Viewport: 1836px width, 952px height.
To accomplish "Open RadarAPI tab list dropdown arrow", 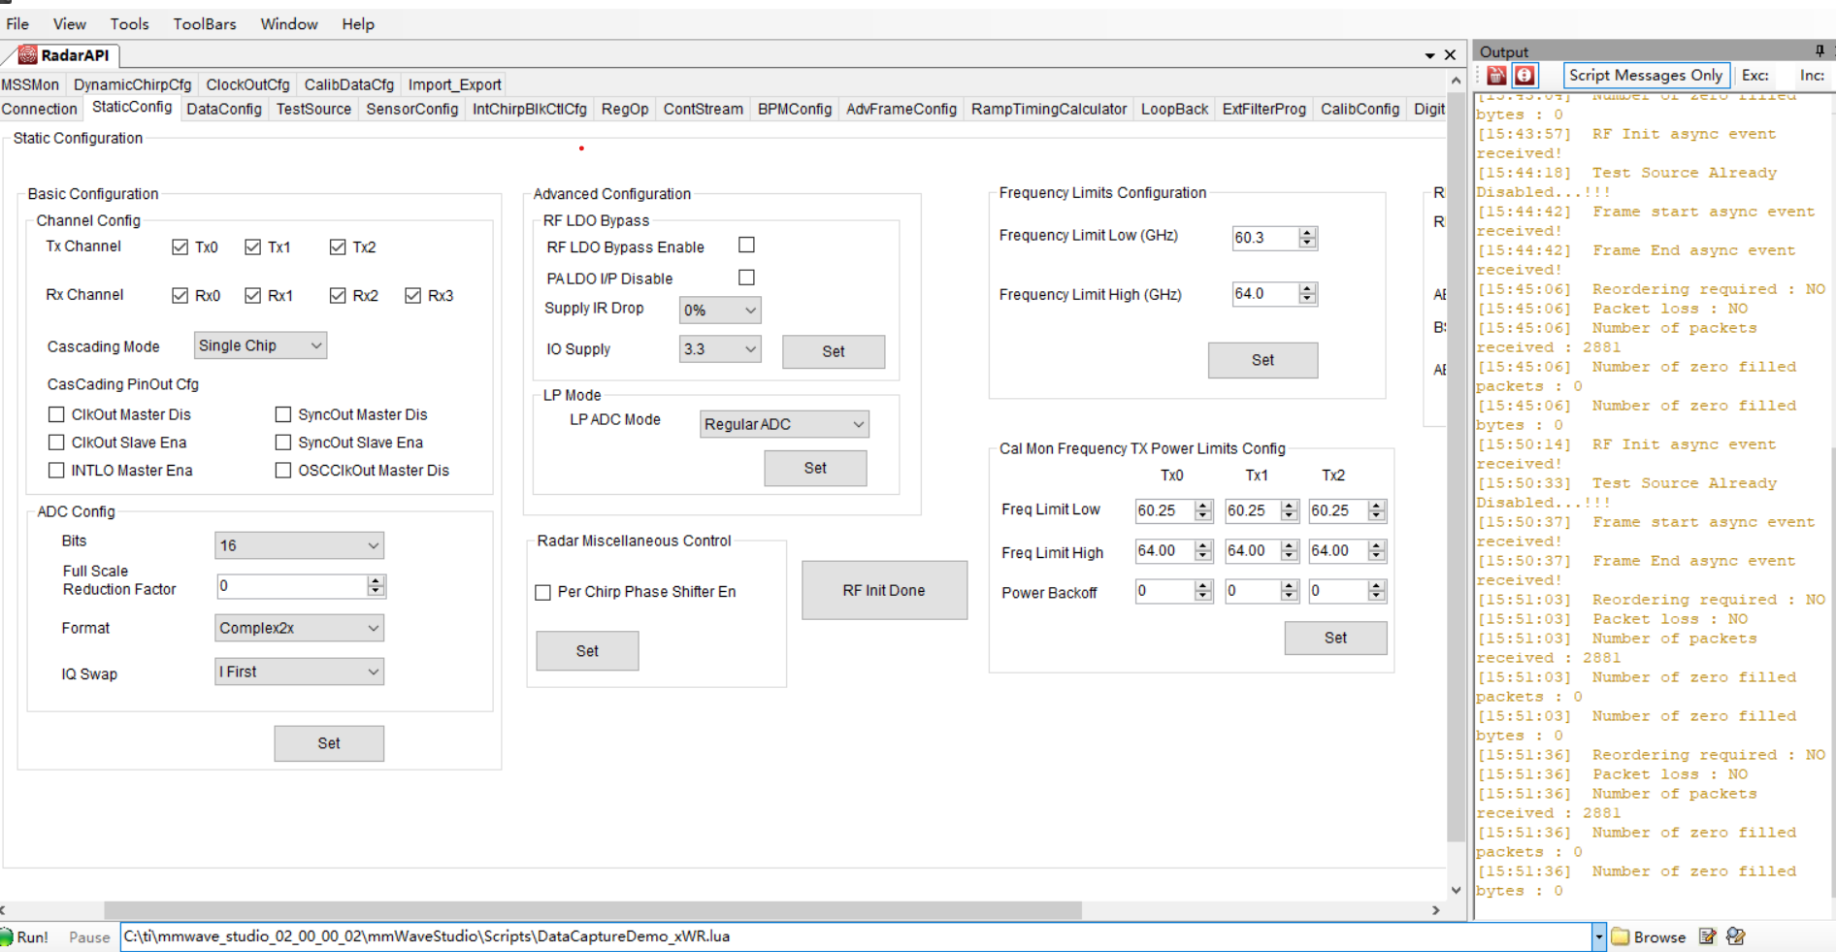I will point(1429,55).
